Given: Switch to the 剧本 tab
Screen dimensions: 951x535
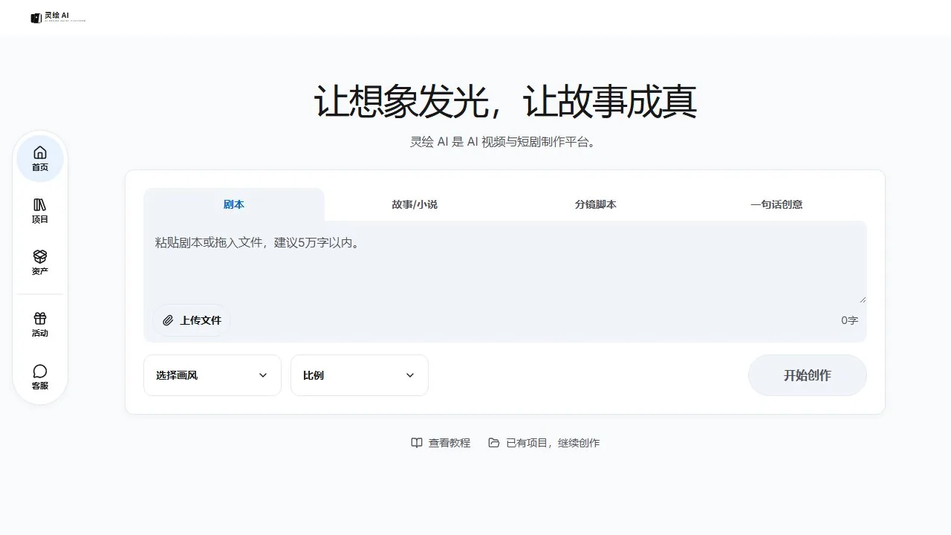Looking at the screenshot, I should (234, 204).
